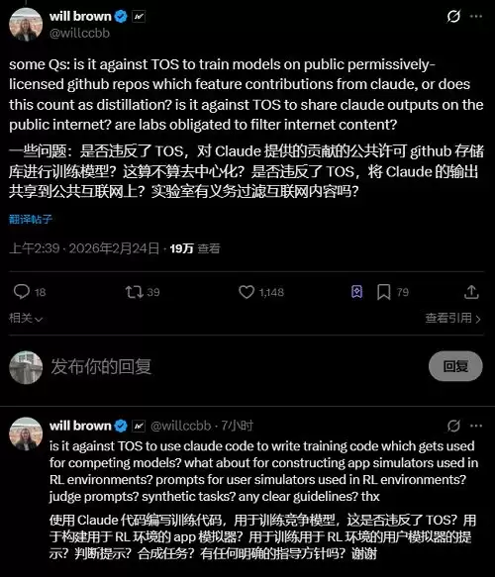Viewport: 495px width, 577px height.
Task: Toggle bookmark on post with 79 saves
Action: coord(393,292)
